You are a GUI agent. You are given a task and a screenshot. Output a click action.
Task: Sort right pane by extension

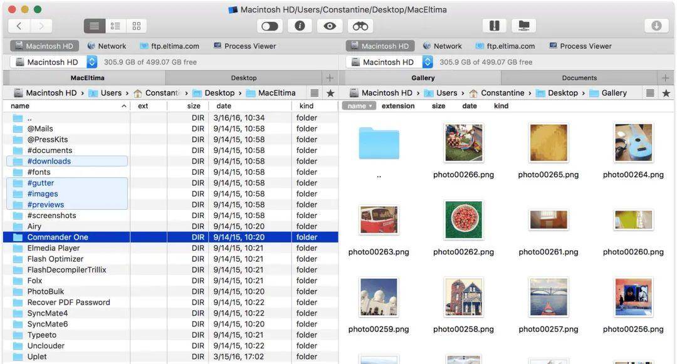[398, 106]
